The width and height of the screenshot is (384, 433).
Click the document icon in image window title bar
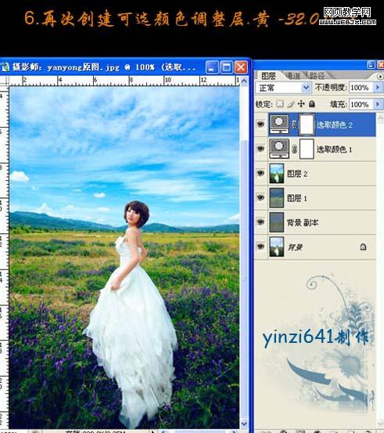click(5, 67)
